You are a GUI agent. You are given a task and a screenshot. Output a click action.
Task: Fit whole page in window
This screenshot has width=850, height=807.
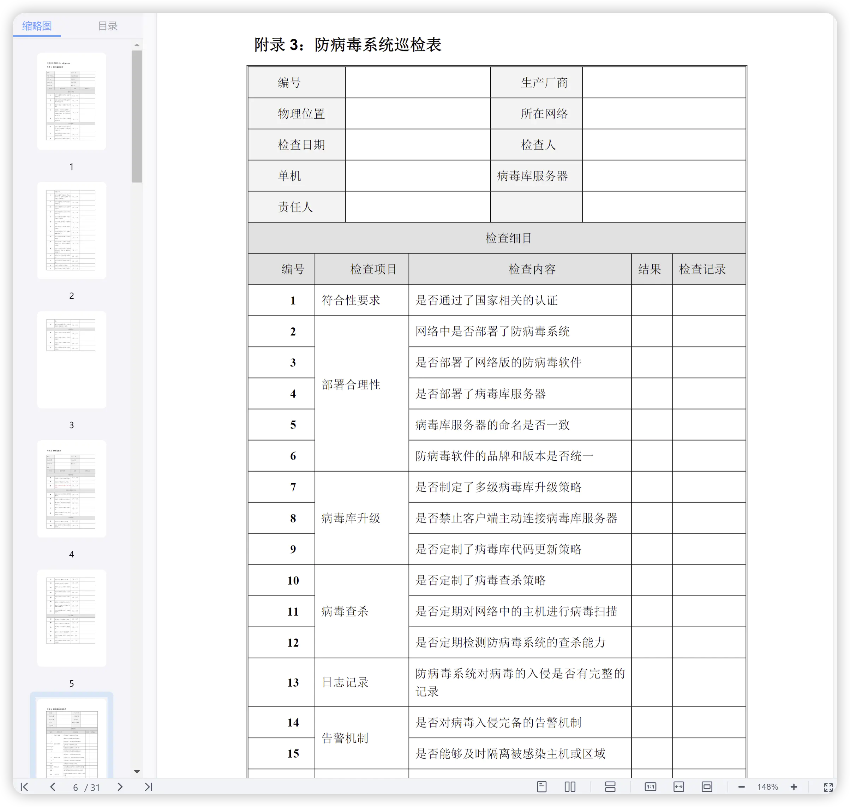coord(707,787)
